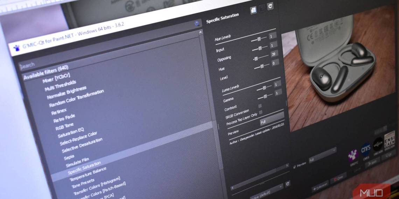
Task: Click the Level value field showing 0
Action: coord(275,62)
